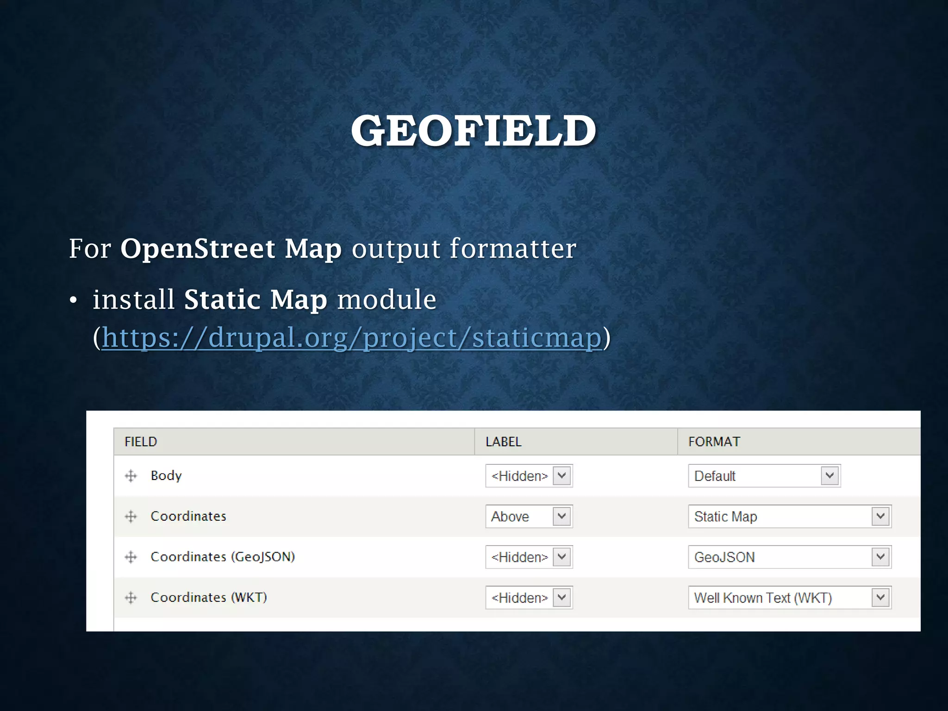Select drag handle for Coordinates (GeoJSON)
This screenshot has height=711, width=948.
(x=131, y=557)
